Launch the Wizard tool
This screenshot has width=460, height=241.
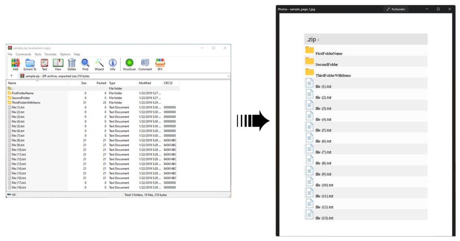point(99,64)
